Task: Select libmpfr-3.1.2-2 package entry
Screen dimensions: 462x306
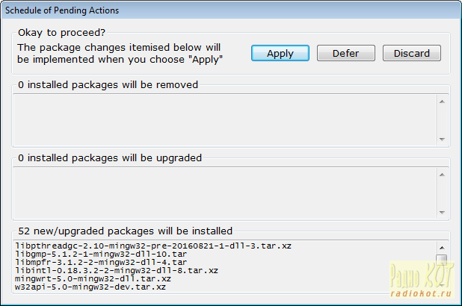Action: click(x=101, y=263)
